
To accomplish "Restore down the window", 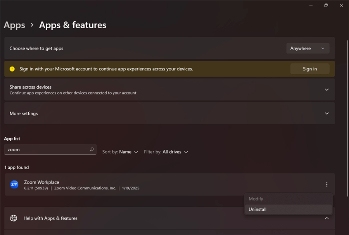I will click(326, 5).
